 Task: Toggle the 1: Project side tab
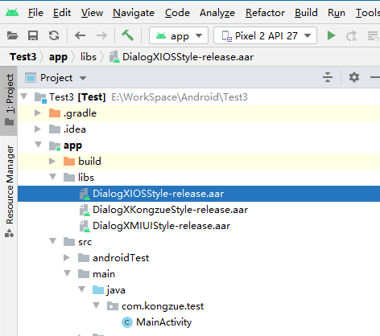(9, 100)
